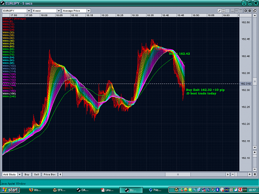This screenshot has height=194, width=259.
Task: Click the EUR/JPY pair selector field
Action: [15, 11]
